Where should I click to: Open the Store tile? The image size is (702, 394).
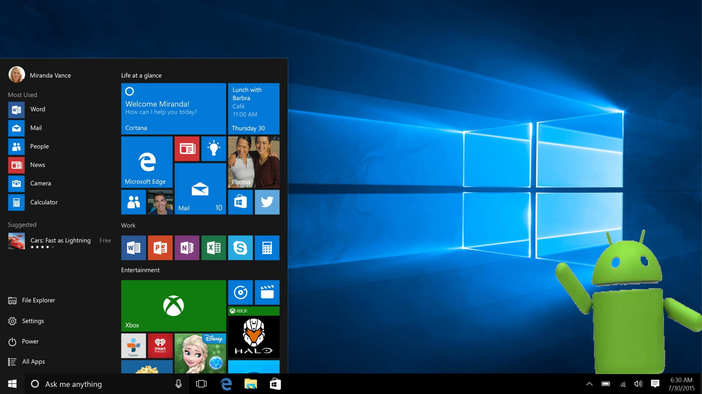tap(240, 202)
